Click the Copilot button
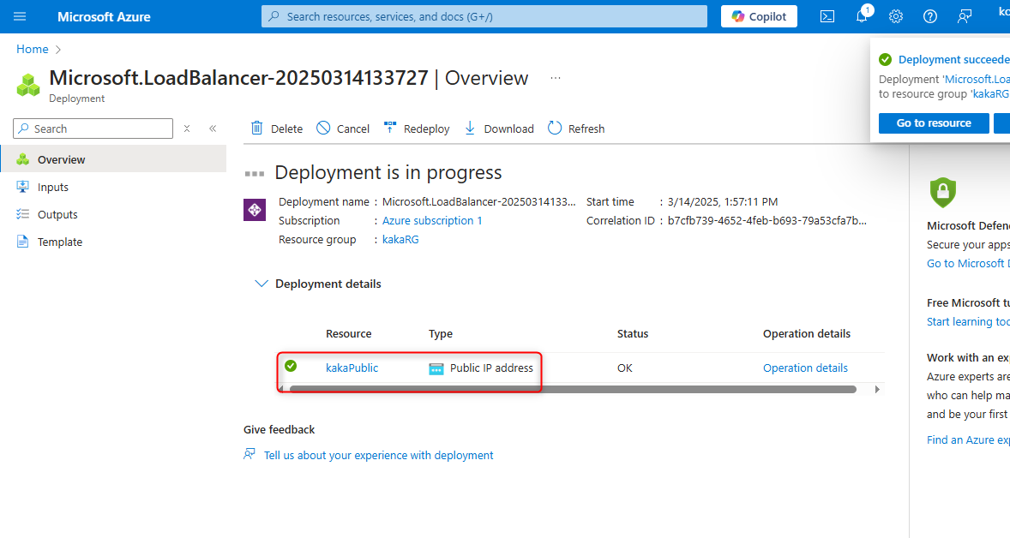The width and height of the screenshot is (1010, 538). (x=759, y=16)
